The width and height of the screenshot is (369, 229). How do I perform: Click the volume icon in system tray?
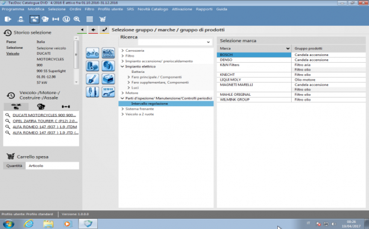pyautogui.click(x=333, y=224)
